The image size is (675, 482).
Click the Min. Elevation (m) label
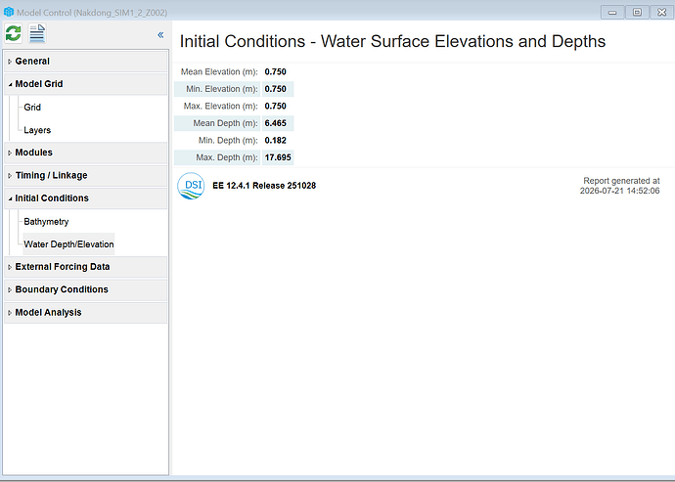pyautogui.click(x=222, y=89)
